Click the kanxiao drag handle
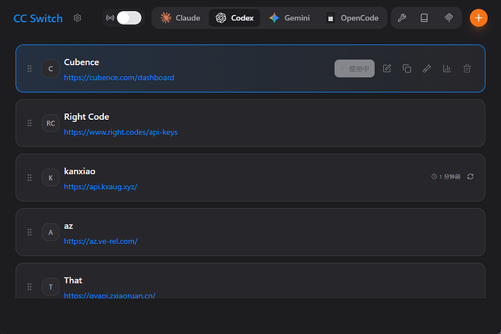The image size is (501, 334). [29, 178]
